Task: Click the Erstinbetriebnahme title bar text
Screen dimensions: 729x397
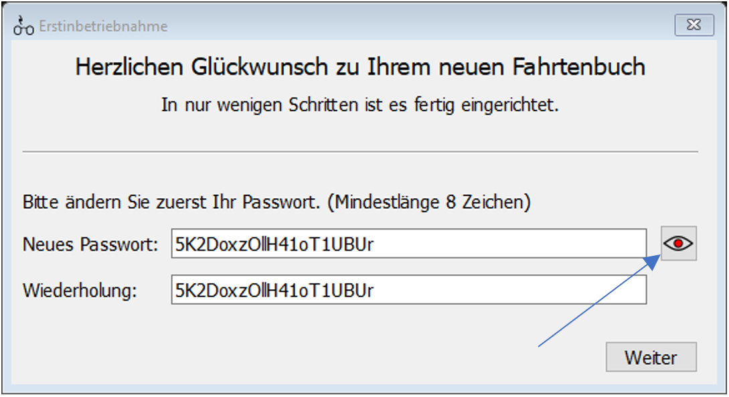Action: (x=102, y=25)
